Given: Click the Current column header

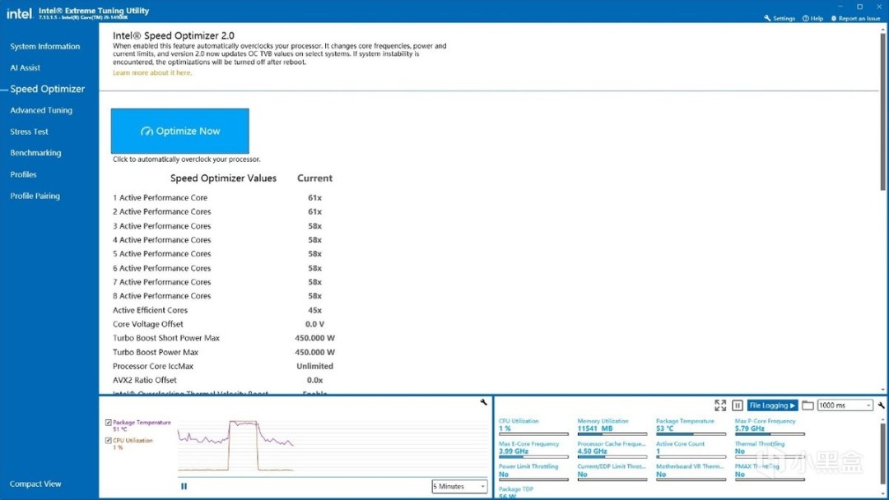Looking at the screenshot, I should [x=314, y=178].
